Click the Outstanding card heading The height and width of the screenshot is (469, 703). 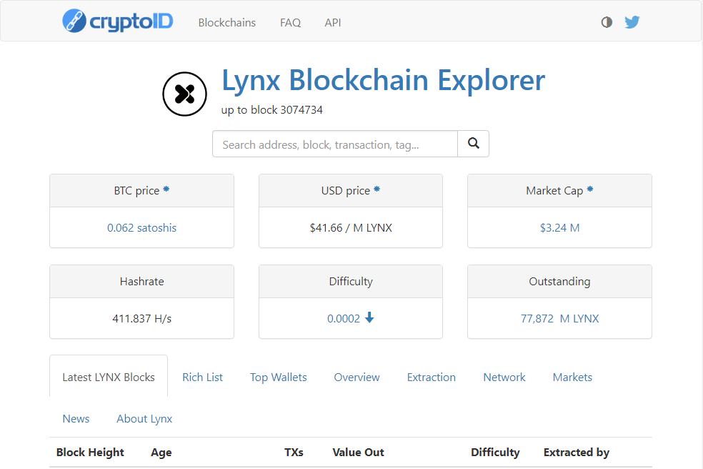pos(559,282)
